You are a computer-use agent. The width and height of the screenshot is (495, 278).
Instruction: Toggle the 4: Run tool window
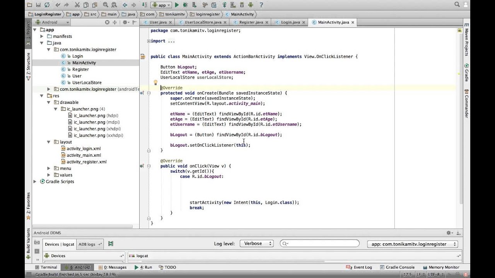coord(143,267)
